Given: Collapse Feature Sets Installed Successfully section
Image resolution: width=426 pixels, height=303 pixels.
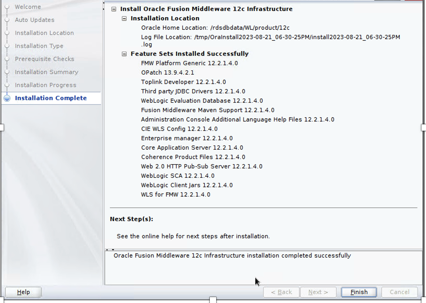Looking at the screenshot, I should click(124, 54).
